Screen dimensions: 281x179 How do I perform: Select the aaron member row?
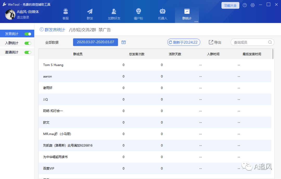[155, 76]
